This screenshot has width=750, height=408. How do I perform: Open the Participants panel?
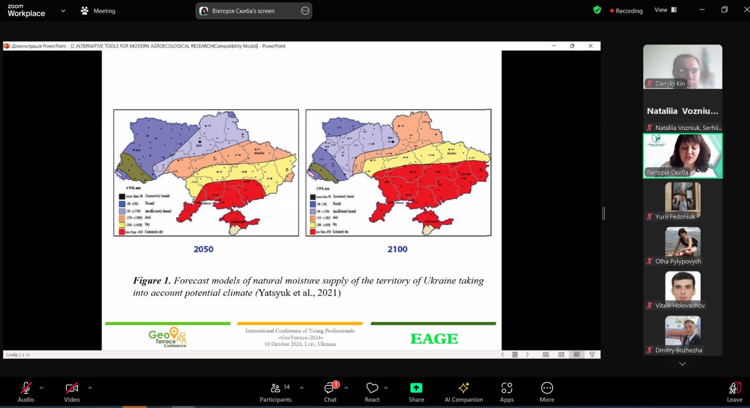275,392
